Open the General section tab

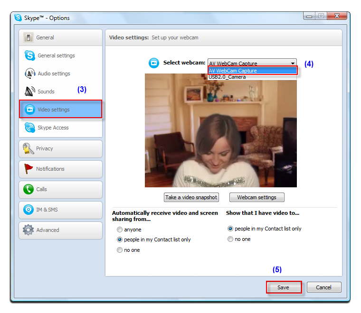60,37
